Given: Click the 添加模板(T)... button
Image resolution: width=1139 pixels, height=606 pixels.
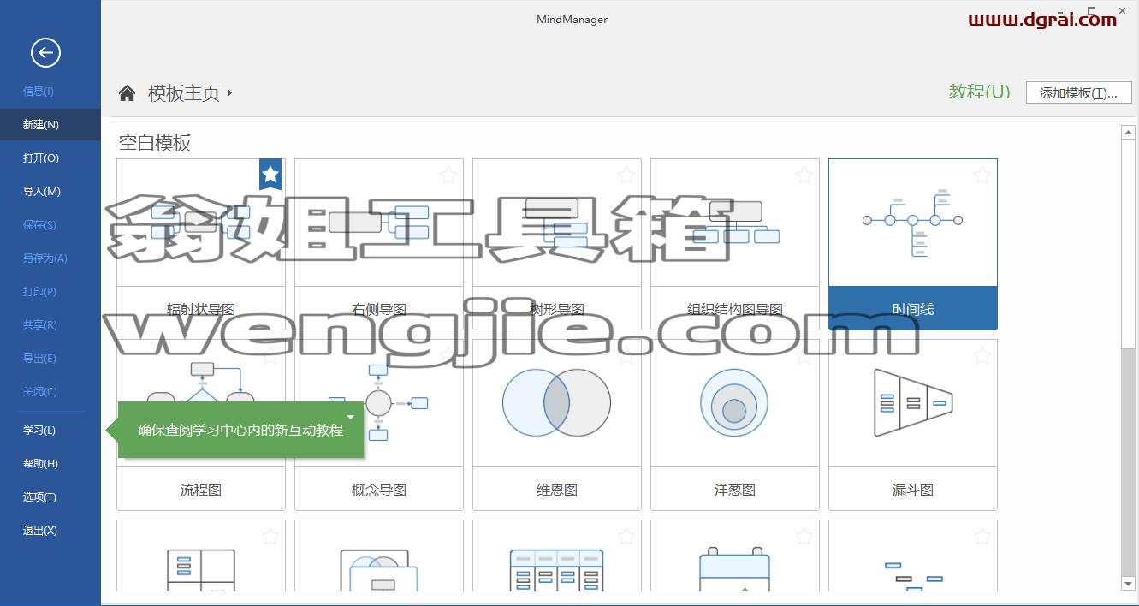Looking at the screenshot, I should [x=1078, y=92].
